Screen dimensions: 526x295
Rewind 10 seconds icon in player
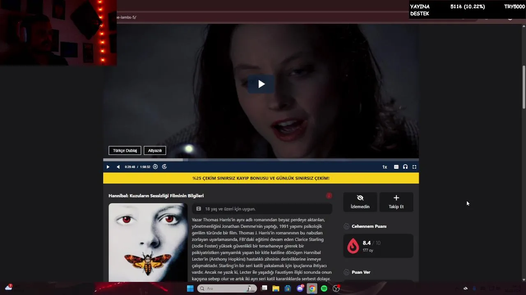tap(155, 166)
